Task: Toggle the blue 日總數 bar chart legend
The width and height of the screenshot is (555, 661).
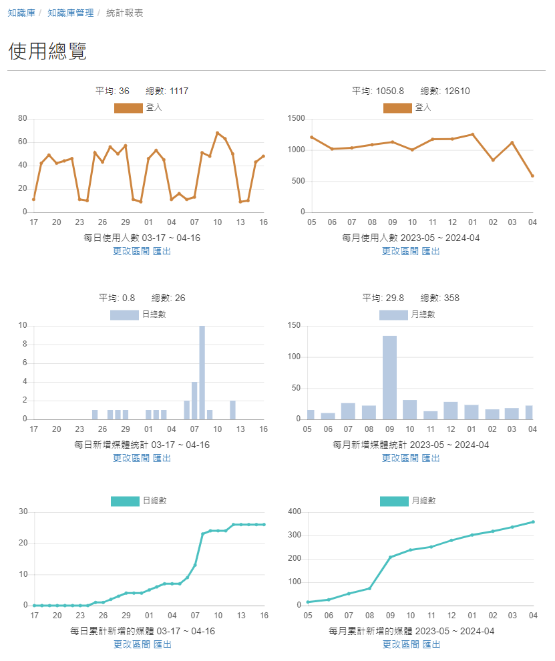Action: [138, 315]
